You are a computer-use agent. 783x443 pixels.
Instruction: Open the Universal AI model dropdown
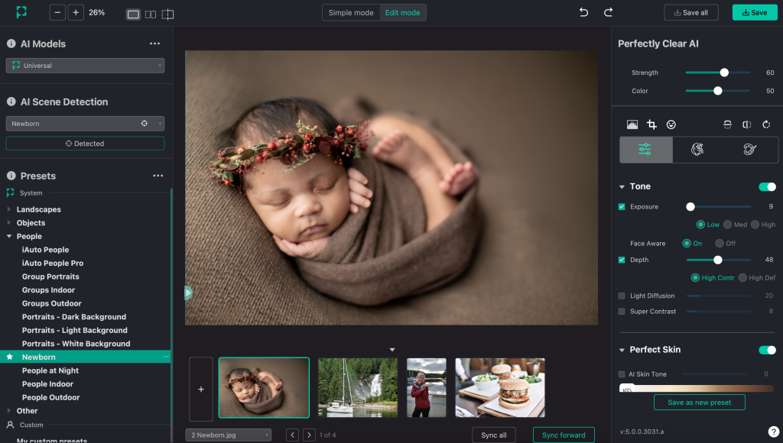(x=85, y=66)
